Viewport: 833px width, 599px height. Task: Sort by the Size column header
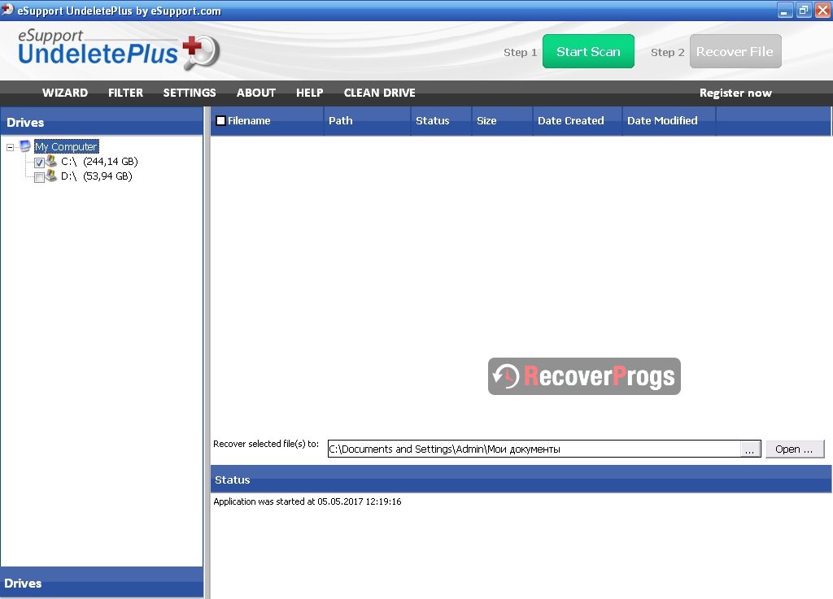pos(501,120)
